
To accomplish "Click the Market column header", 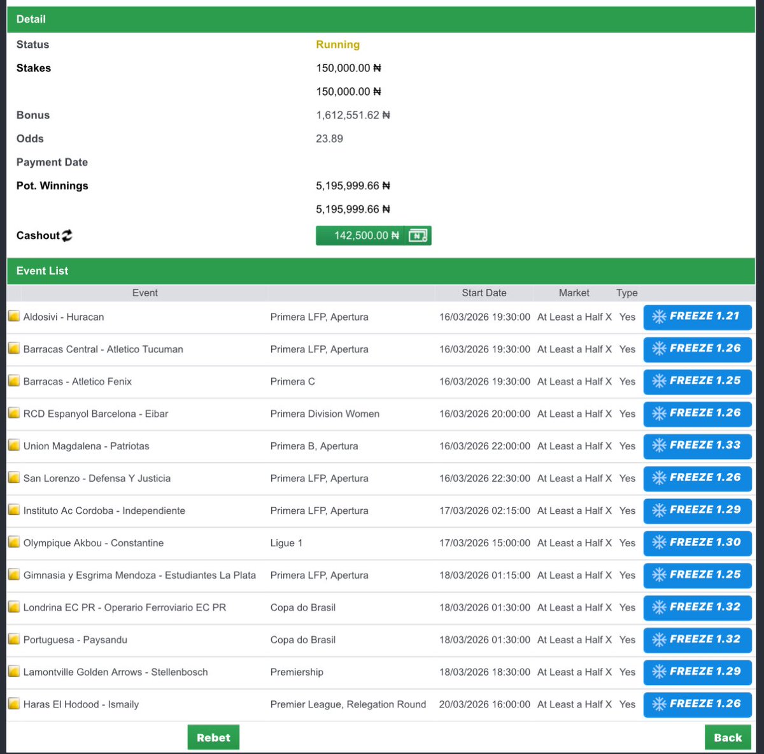I will pyautogui.click(x=574, y=293).
